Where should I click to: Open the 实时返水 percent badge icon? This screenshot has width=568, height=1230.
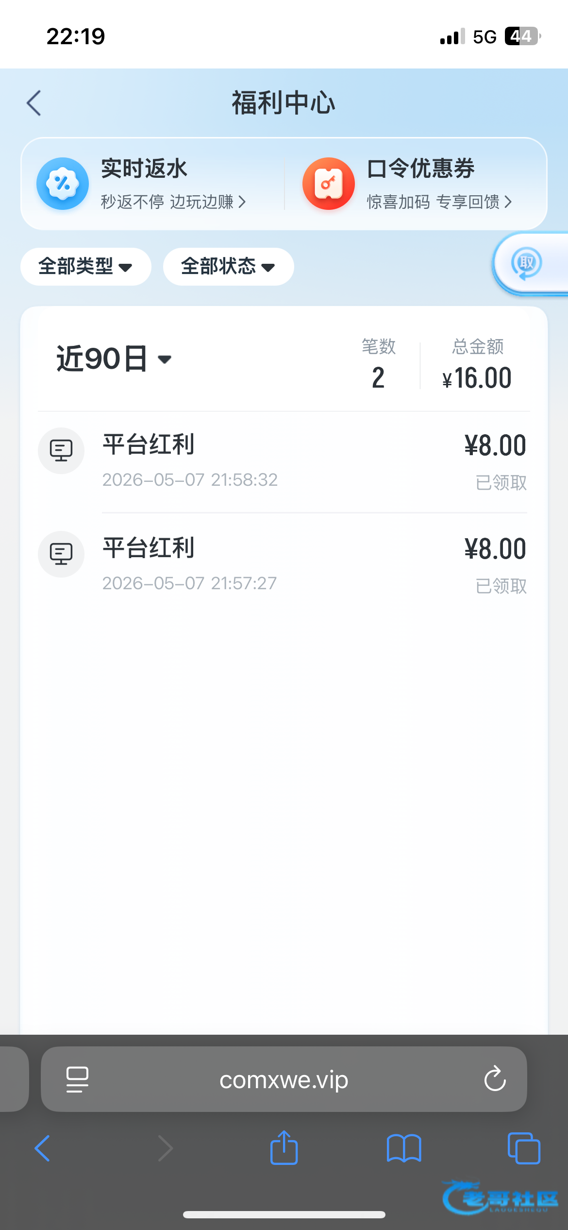[x=63, y=184]
